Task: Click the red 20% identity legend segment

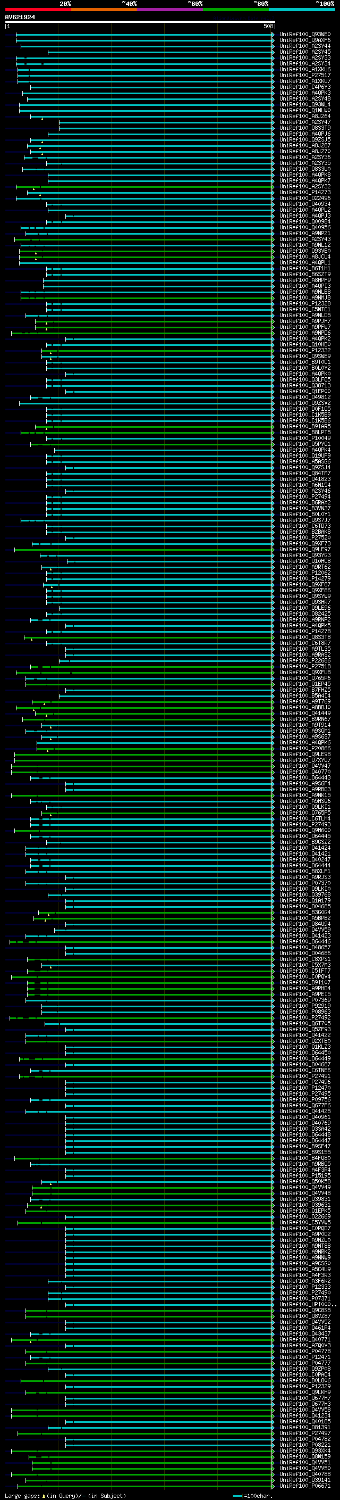Action: (x=38, y=10)
